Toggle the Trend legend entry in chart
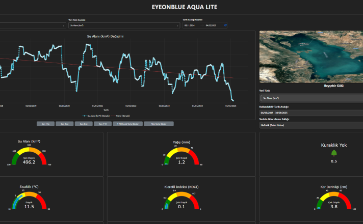363x224 pixels. [x=120, y=116]
